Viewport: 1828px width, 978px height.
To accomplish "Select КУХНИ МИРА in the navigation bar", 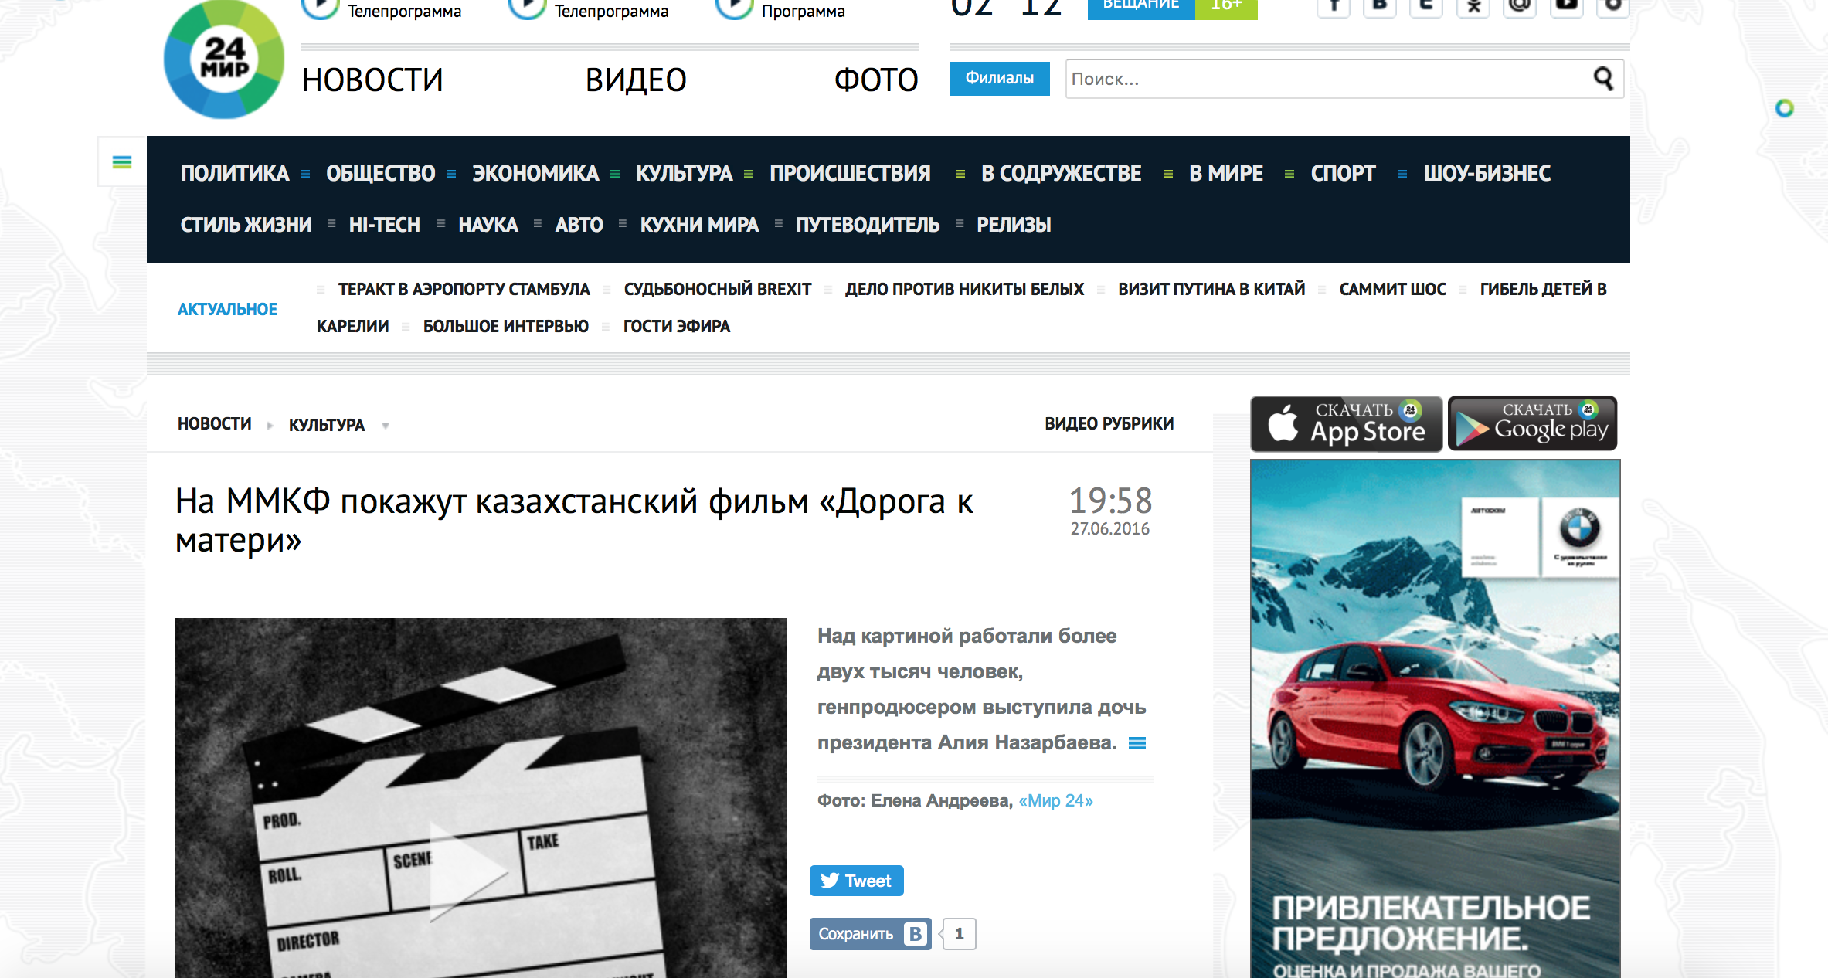I will [x=699, y=225].
